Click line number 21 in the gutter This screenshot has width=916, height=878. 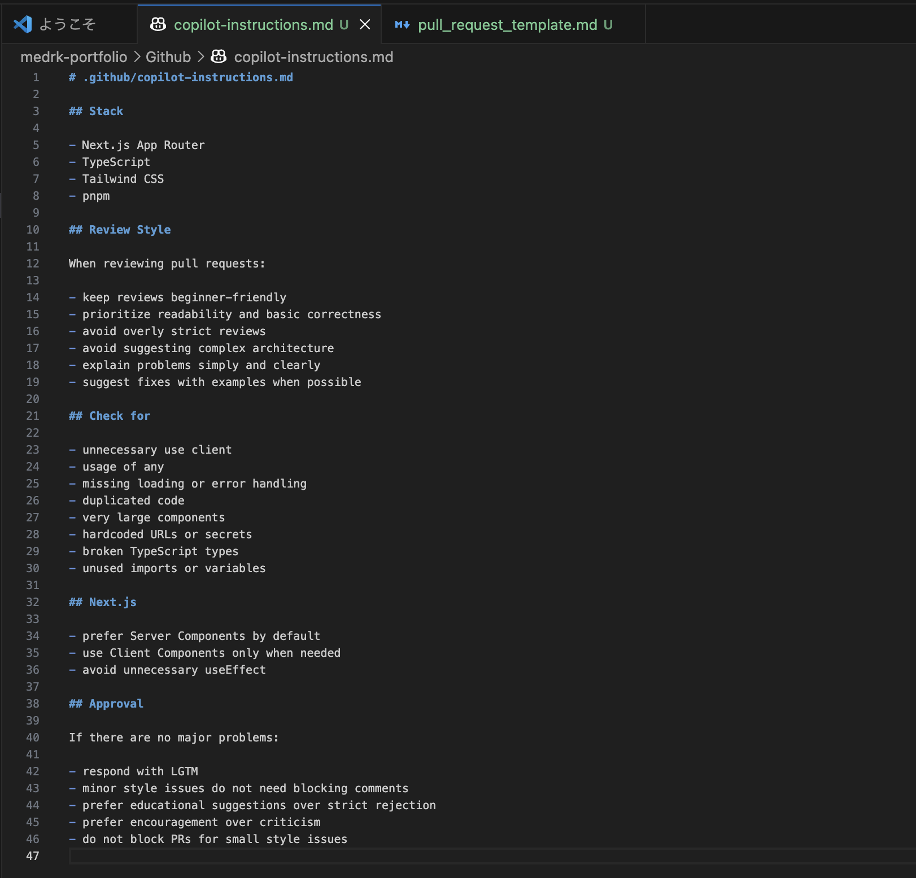pyautogui.click(x=33, y=416)
